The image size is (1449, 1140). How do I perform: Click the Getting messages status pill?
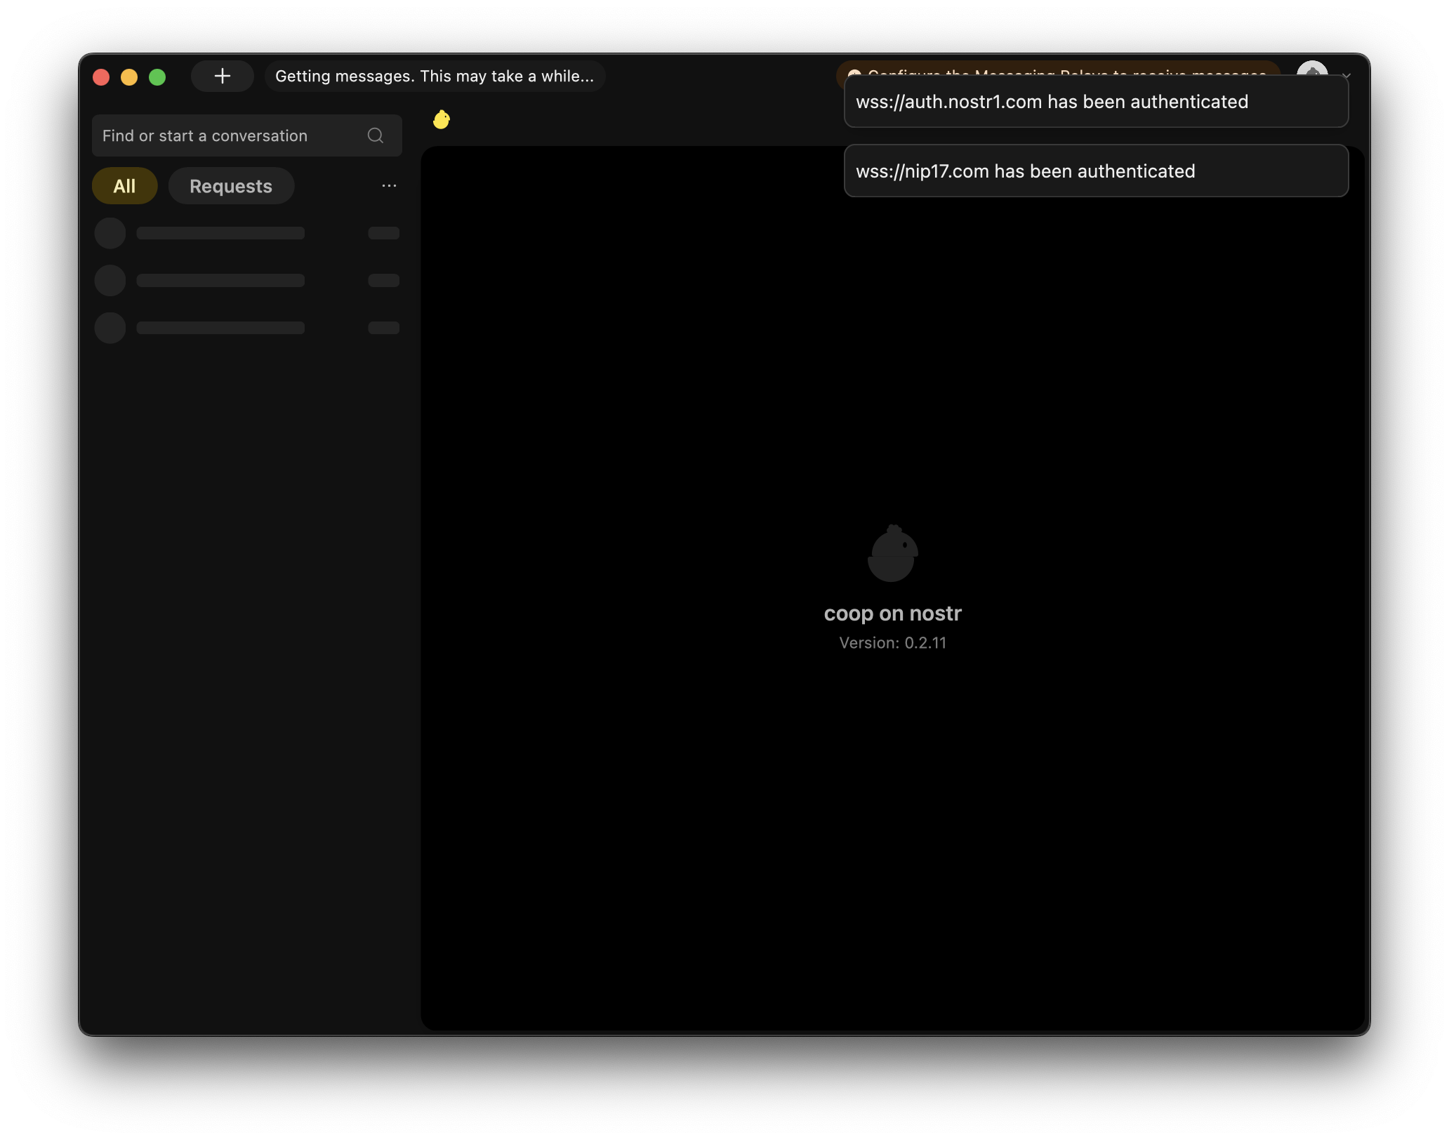[435, 76]
